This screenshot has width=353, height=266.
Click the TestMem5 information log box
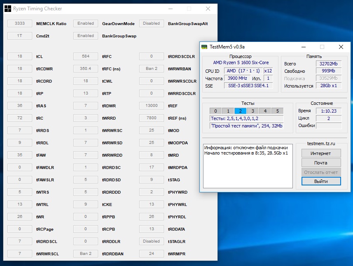point(248,166)
